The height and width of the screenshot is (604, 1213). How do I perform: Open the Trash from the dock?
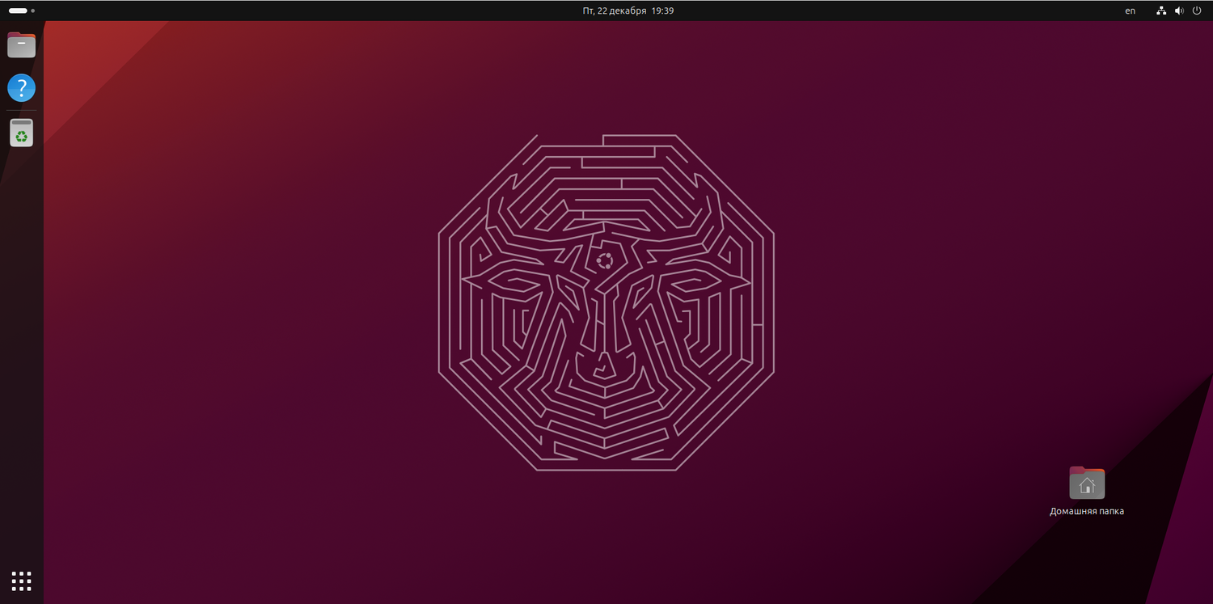pos(22,133)
